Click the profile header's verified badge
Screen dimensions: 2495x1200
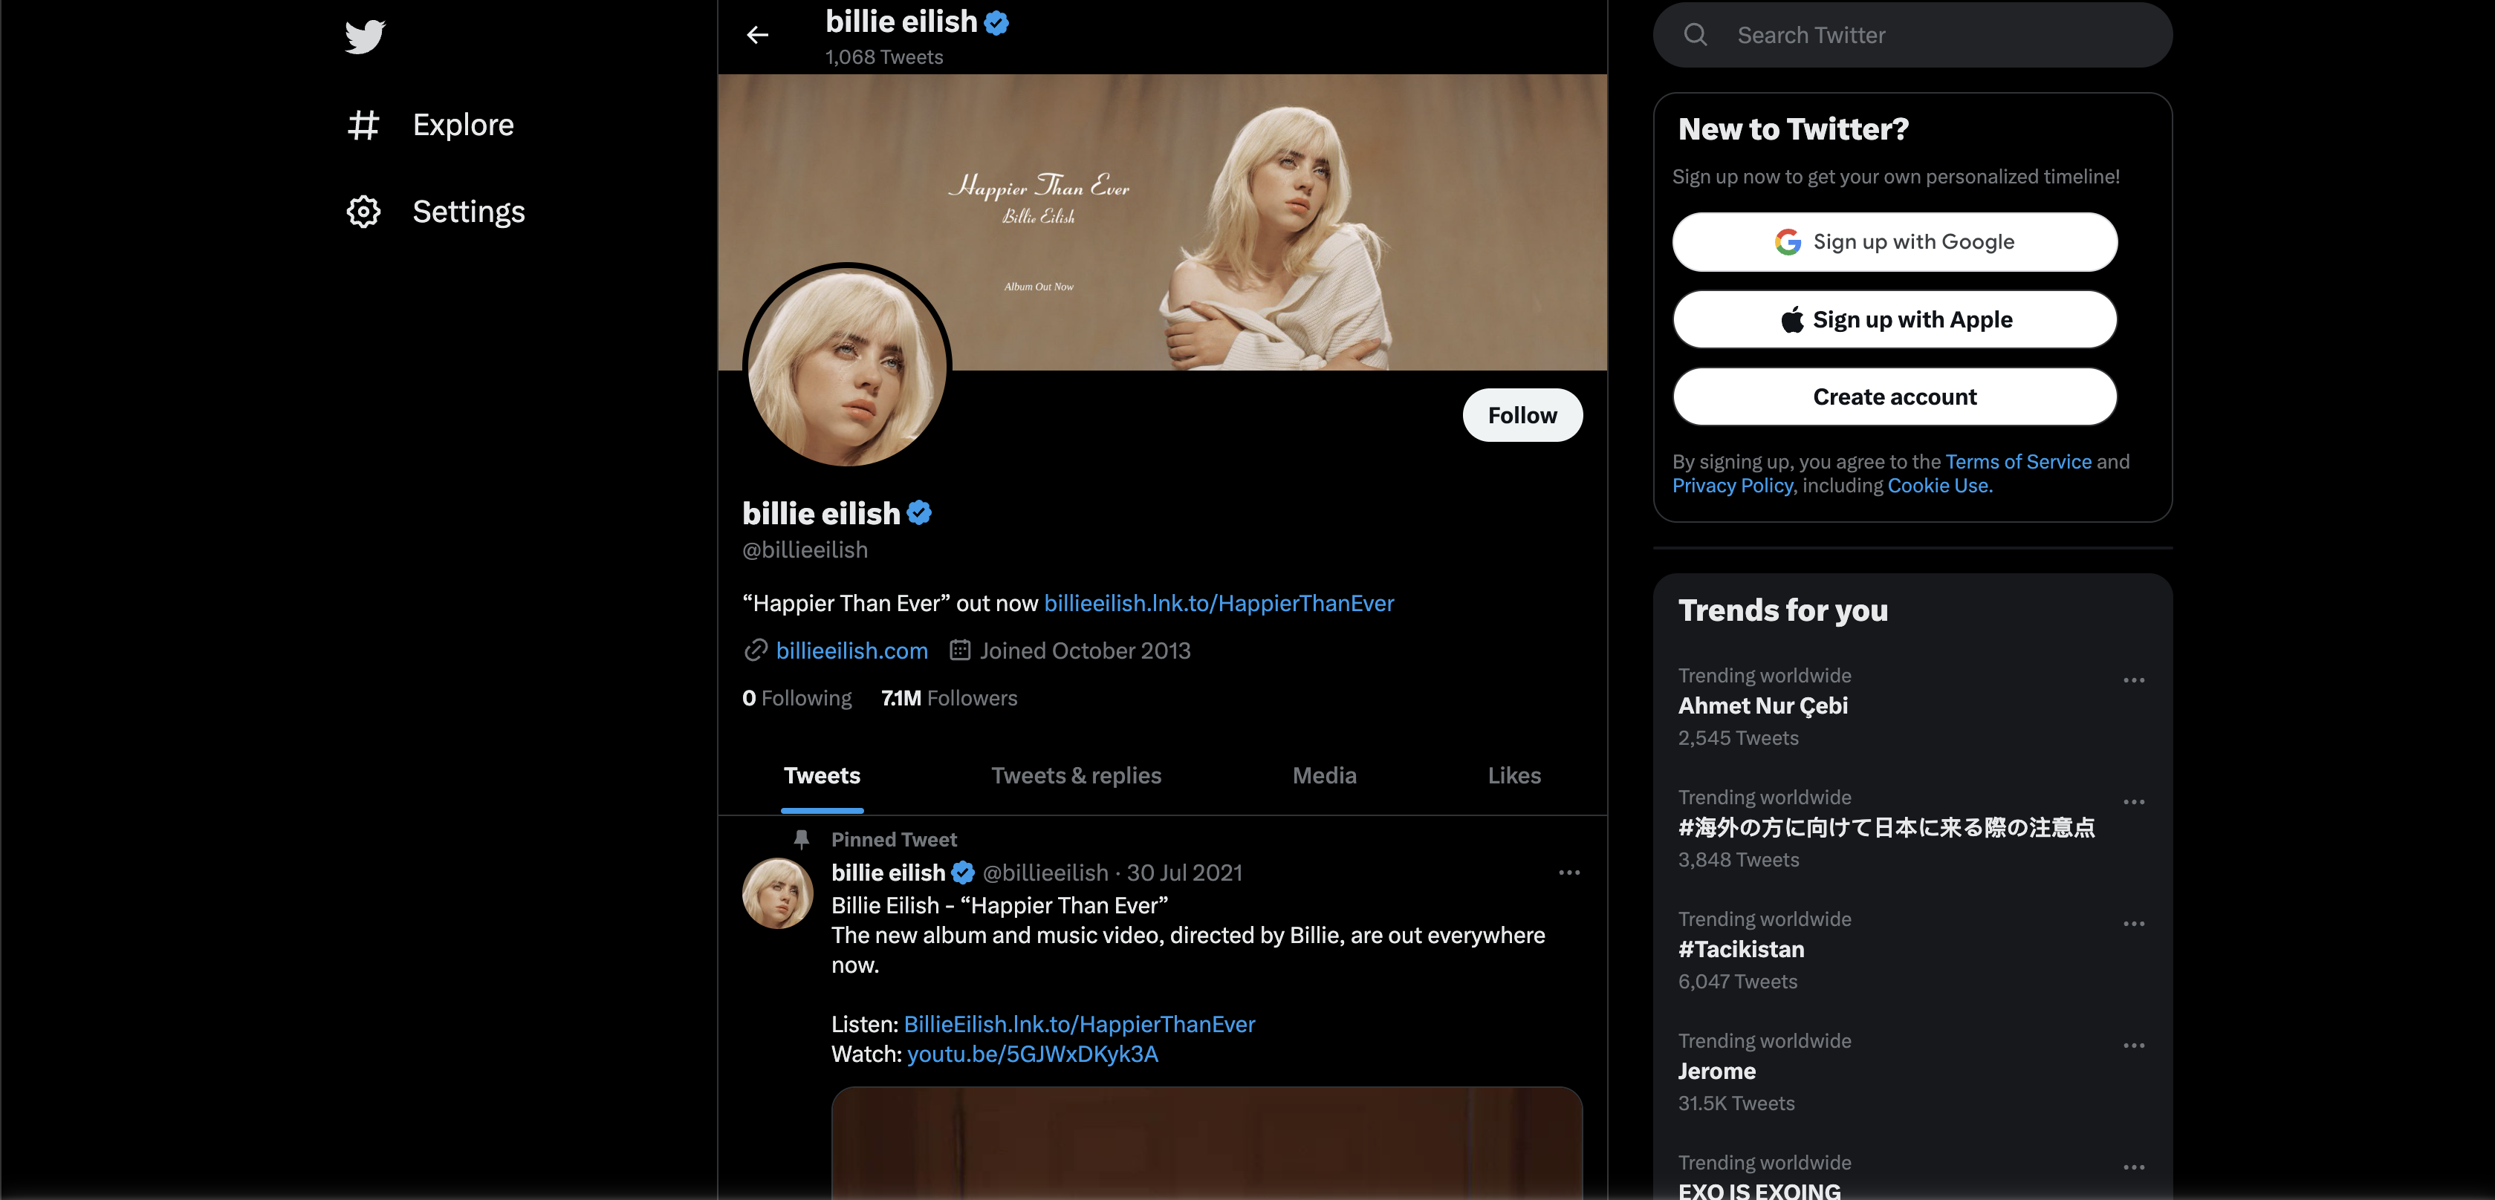pyautogui.click(x=920, y=513)
